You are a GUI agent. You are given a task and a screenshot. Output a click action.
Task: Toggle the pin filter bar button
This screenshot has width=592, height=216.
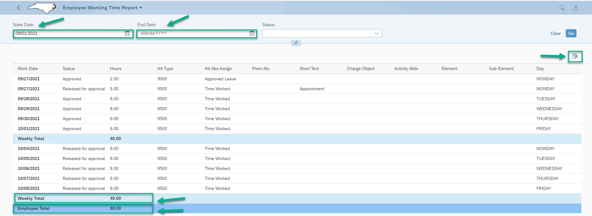[296, 43]
